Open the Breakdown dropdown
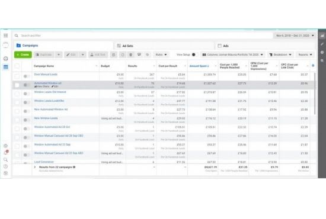Image resolution: width=326 pixels, height=219 pixels. click(280, 54)
